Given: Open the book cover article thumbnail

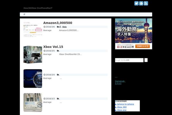Looking at the screenshot, I should 33,102.
